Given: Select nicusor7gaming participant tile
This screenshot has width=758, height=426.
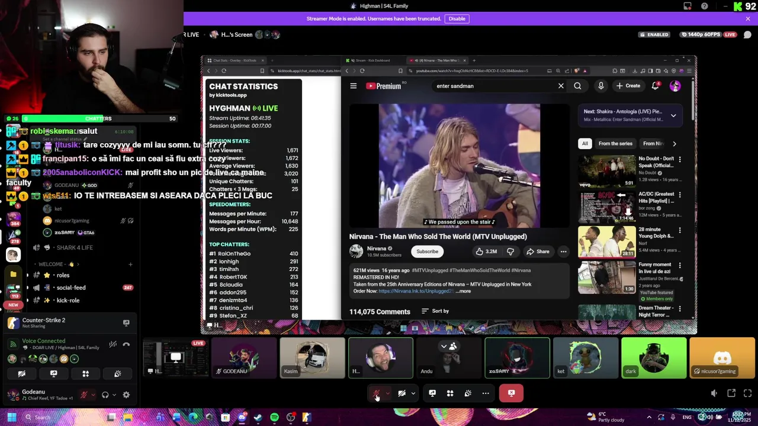Looking at the screenshot, I should tap(722, 358).
